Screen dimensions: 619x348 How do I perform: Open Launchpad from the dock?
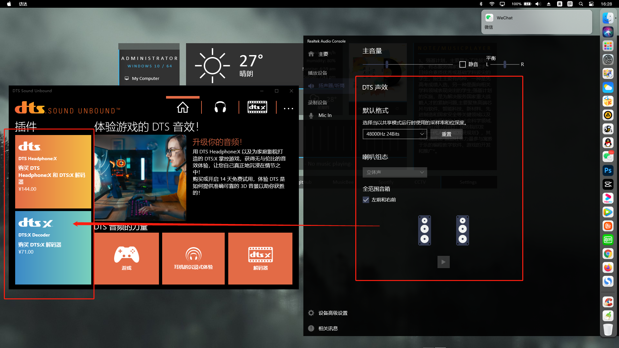click(608, 46)
